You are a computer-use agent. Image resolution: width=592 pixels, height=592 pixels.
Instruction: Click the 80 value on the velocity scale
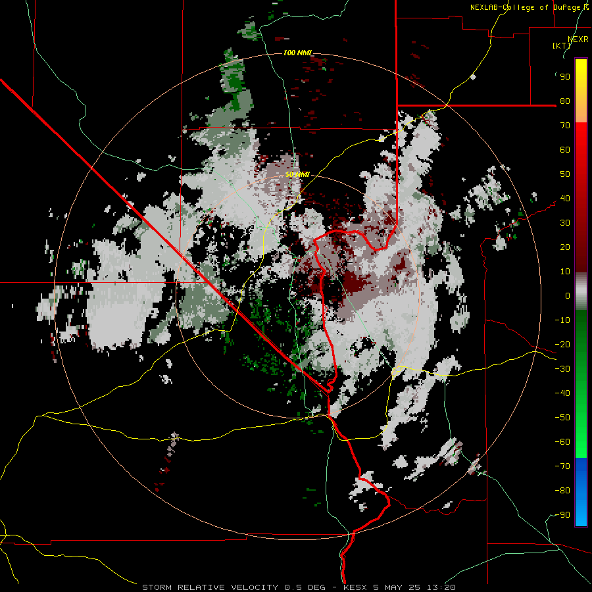click(x=565, y=101)
